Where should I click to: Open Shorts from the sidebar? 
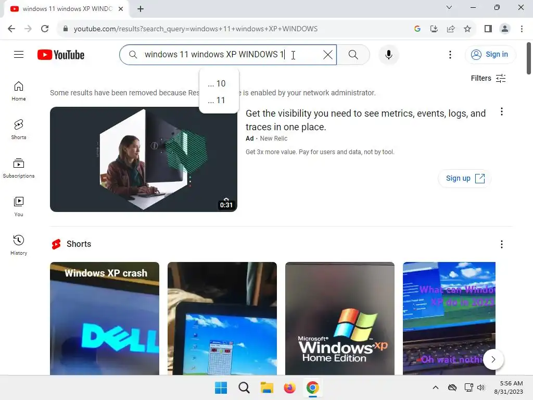coord(19,130)
